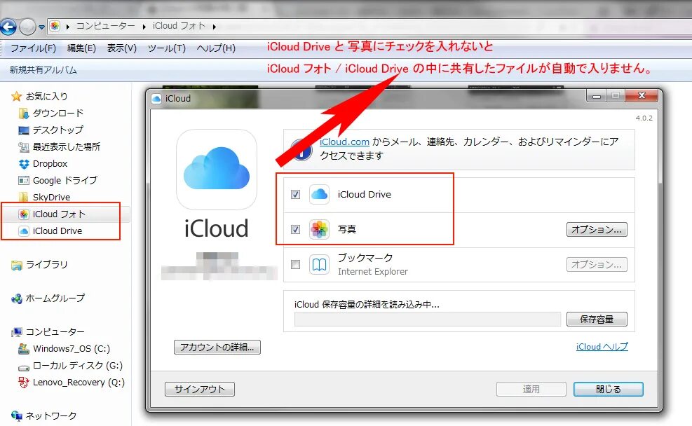Click the ホームグループ icon

pos(16,298)
